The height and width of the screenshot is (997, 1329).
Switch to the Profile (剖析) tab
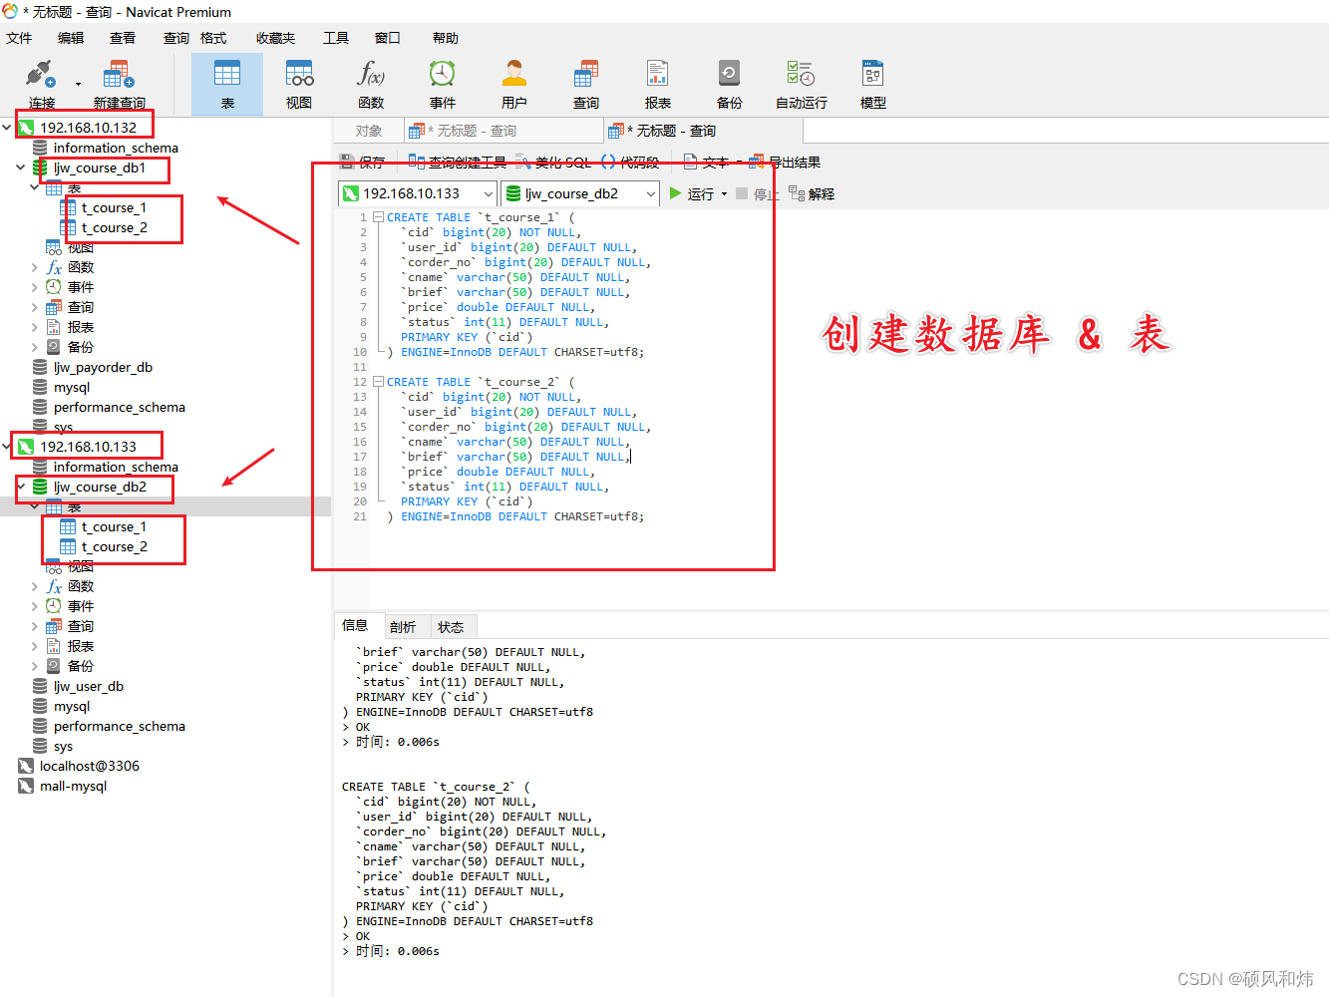coord(403,627)
